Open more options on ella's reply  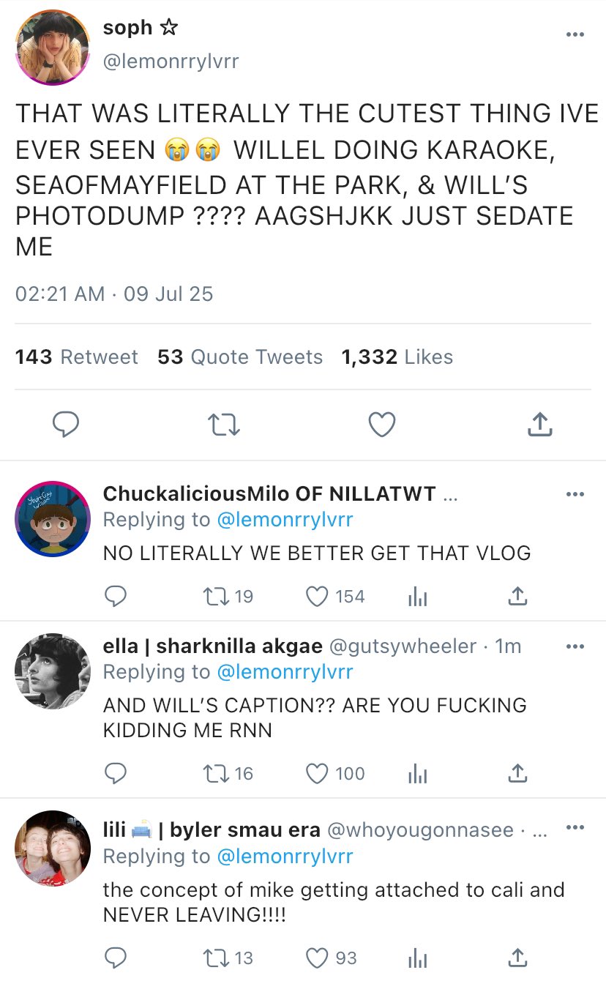(x=575, y=646)
